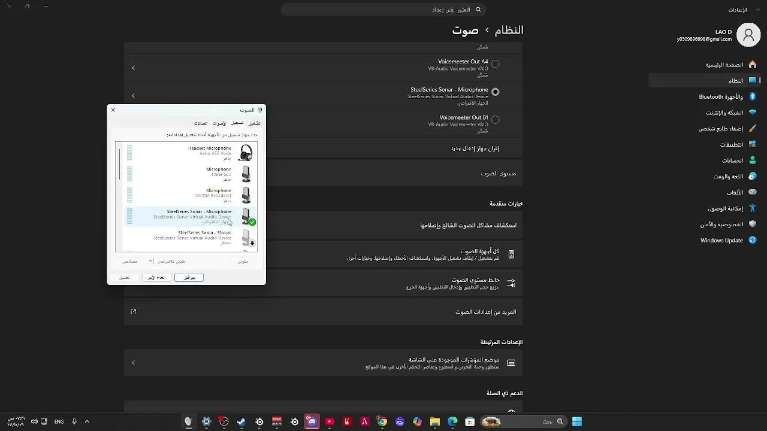Launch Discord from the taskbar
The image size is (767, 431).
312,421
